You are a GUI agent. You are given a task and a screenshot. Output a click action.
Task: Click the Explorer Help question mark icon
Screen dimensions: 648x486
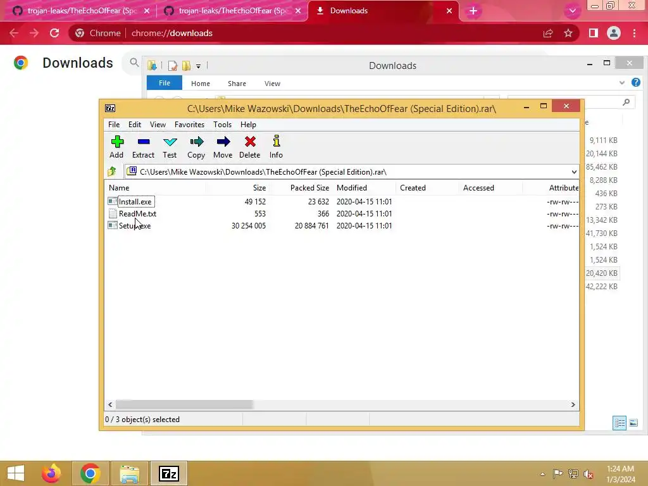(636, 82)
